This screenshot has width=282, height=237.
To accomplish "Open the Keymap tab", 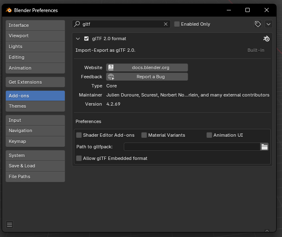I will pos(35,142).
